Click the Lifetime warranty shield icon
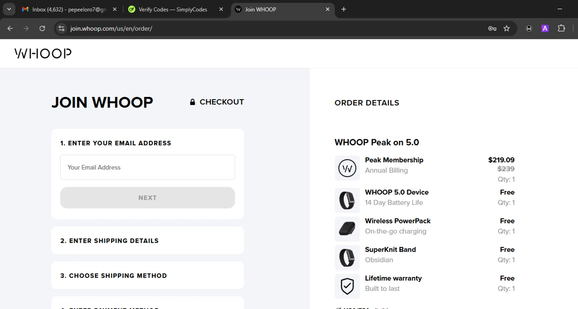Screen dimensions: 578x309 click(x=347, y=286)
